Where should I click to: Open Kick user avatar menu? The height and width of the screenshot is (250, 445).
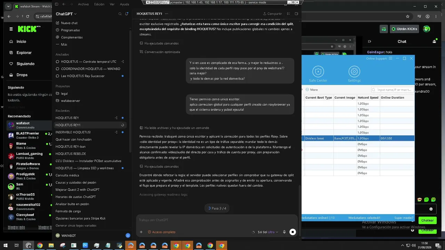coord(427,29)
